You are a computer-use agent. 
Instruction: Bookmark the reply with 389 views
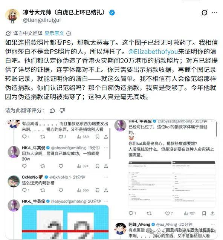97,137
